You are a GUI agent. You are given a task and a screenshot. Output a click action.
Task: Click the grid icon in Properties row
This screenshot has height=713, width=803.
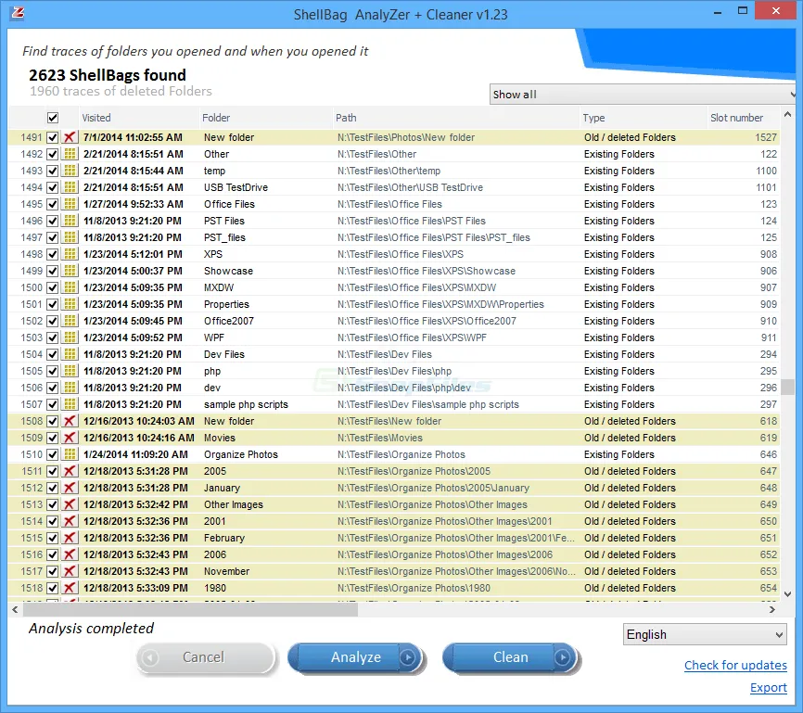coord(70,304)
